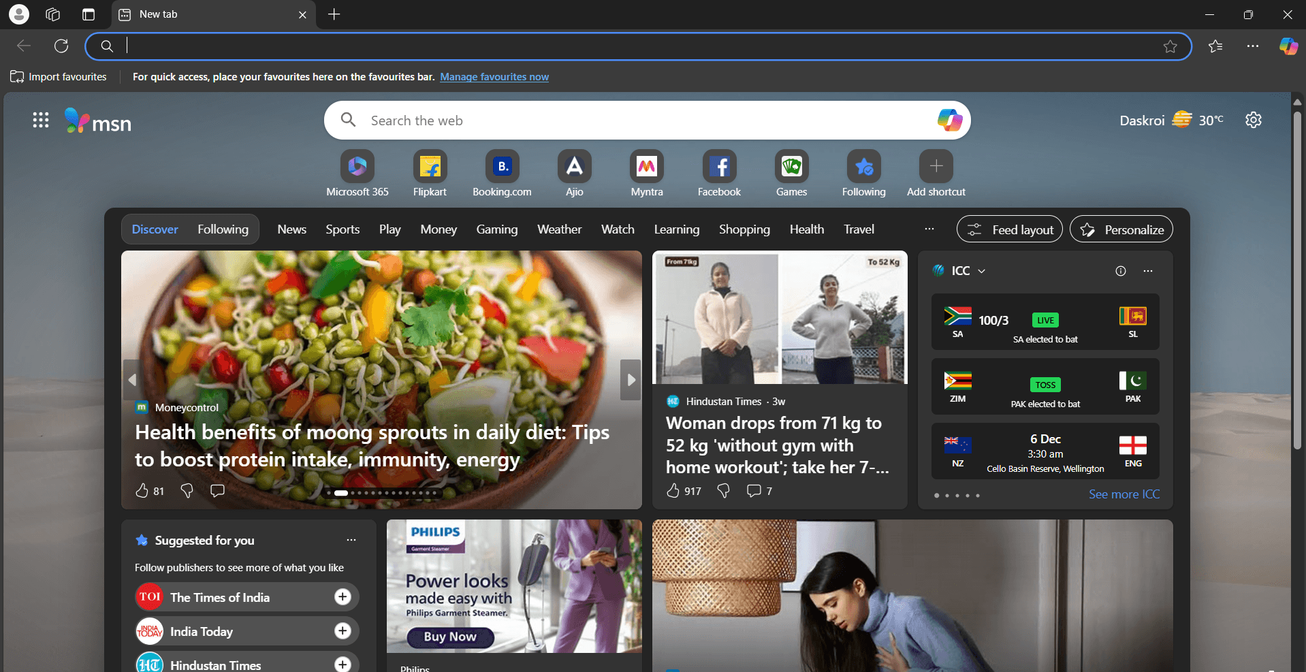Open the Microsoft 365 shortcut
Image resolution: width=1306 pixels, height=672 pixels.
click(x=357, y=167)
